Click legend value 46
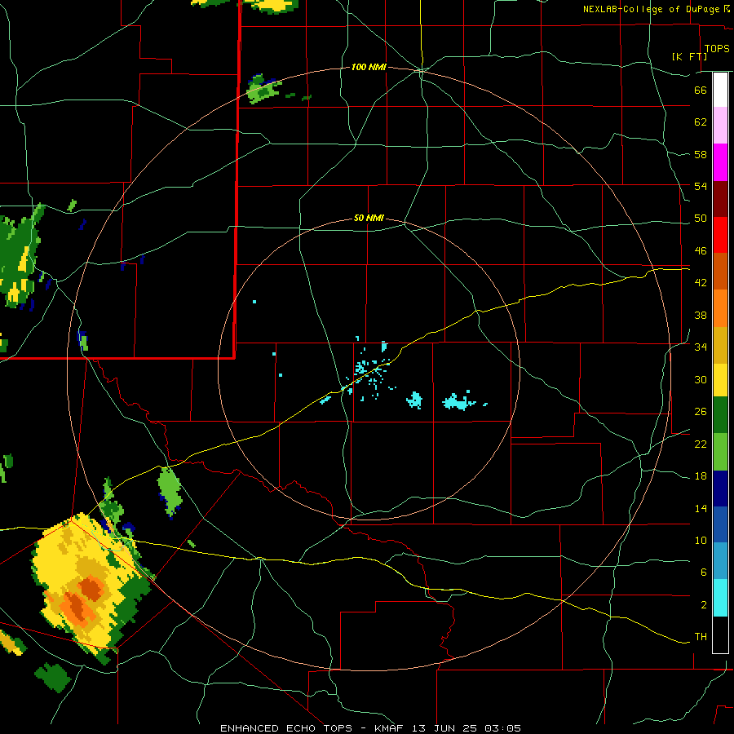734x734 pixels. coord(701,251)
